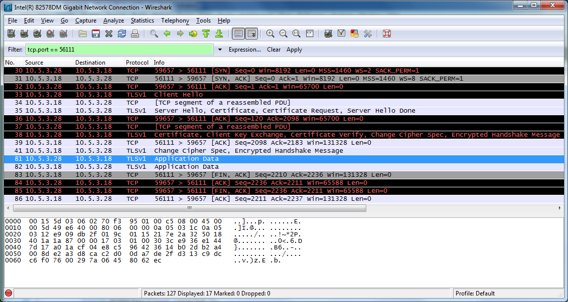
Task: Sort packets by Source column header
Action: (x=49, y=63)
